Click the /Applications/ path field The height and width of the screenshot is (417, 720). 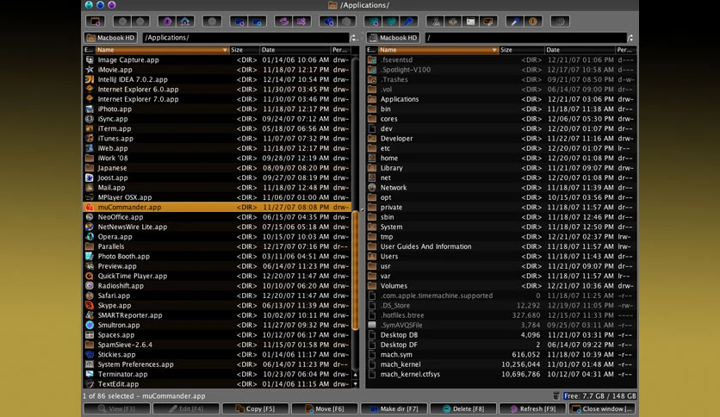(x=246, y=38)
